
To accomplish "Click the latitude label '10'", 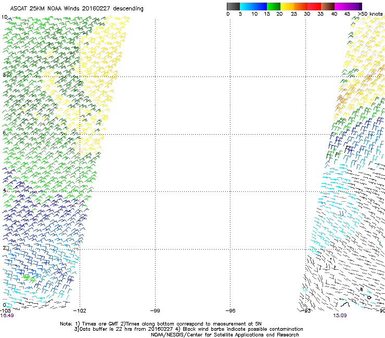I will point(4,17).
